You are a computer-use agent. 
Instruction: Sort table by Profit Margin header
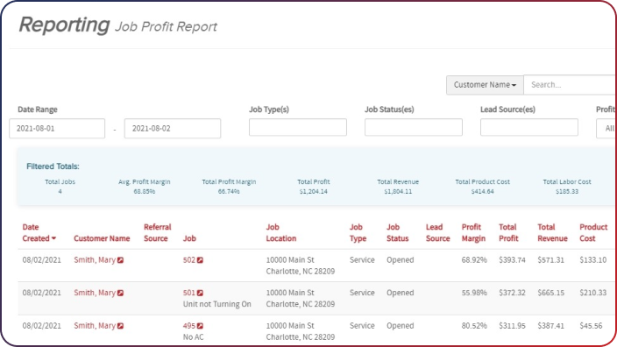point(473,232)
